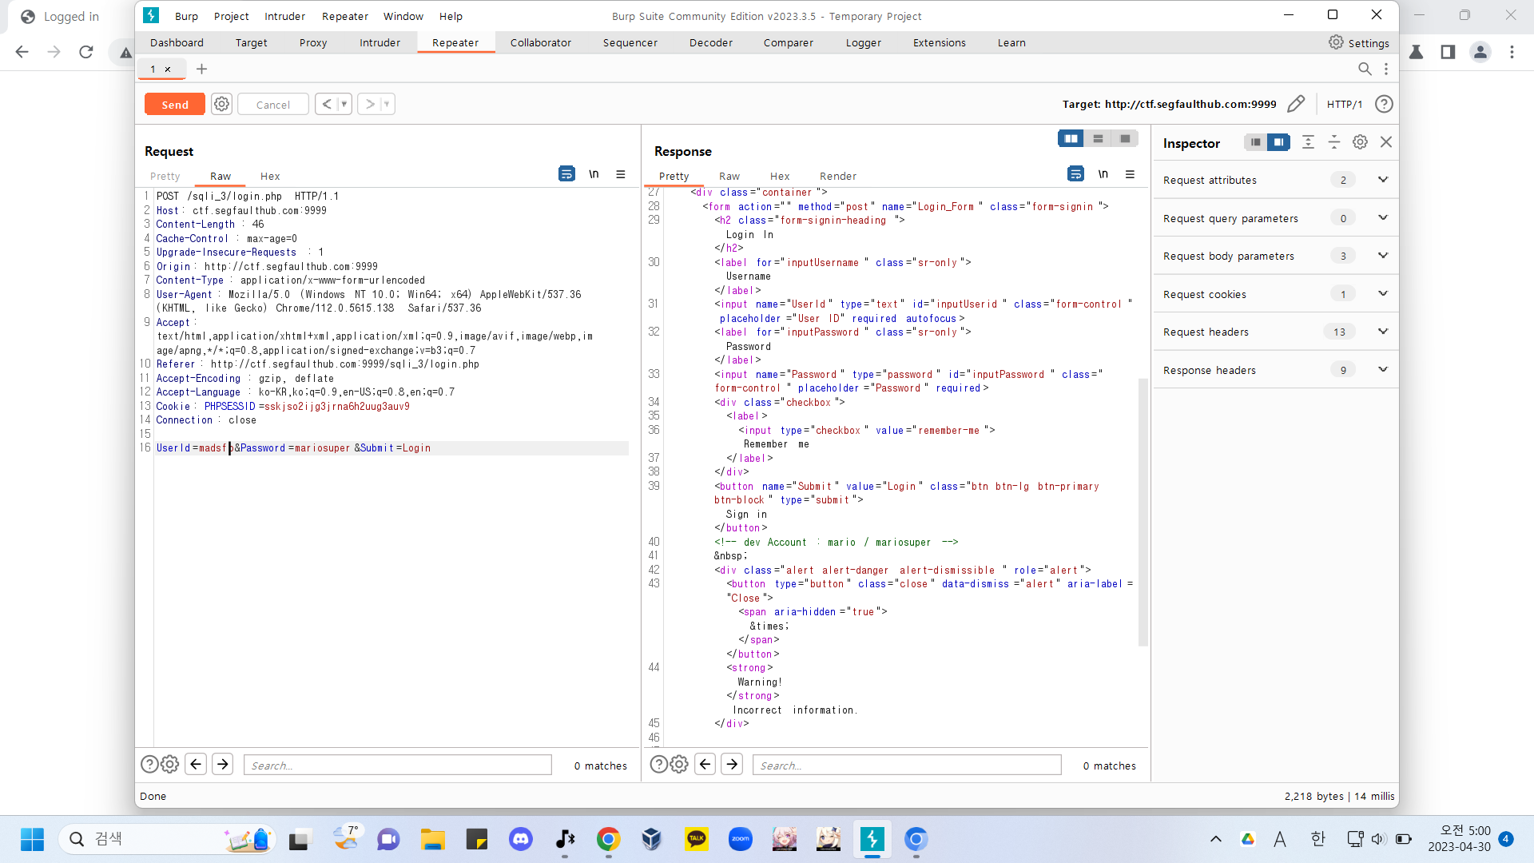Screen dimensions: 1534x863
Task: Click Repeater search magnifier icon
Action: pos(1365,69)
